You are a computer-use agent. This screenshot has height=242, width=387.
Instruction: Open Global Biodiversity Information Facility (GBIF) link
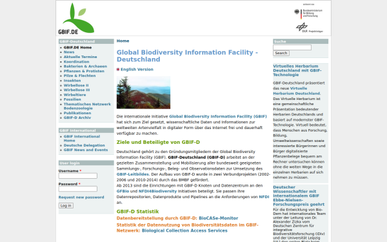[x=218, y=117]
